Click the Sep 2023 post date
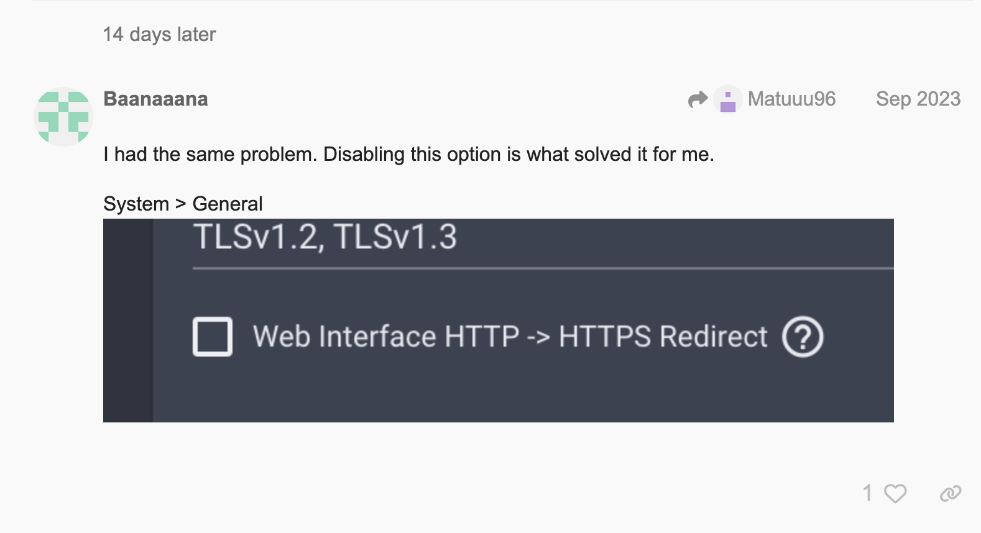 pos(918,99)
